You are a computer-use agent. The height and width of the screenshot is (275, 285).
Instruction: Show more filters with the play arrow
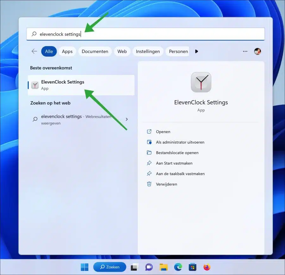click(x=196, y=51)
